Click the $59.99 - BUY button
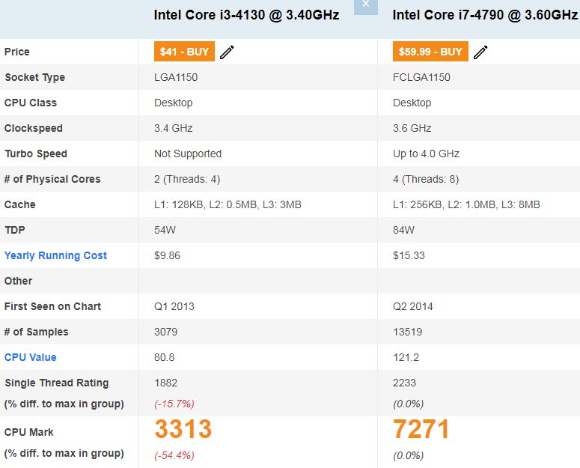580x468 pixels. (x=430, y=52)
